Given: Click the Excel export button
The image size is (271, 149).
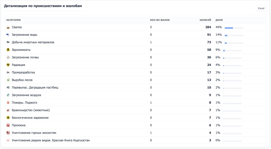Looking at the screenshot, I should 261,8.
